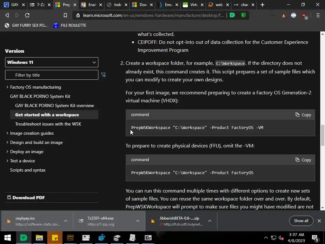Click the second command block's copy icon
This screenshot has width=325, height=244.
pyautogui.click(x=297, y=159)
